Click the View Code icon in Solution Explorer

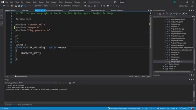[180, 13]
